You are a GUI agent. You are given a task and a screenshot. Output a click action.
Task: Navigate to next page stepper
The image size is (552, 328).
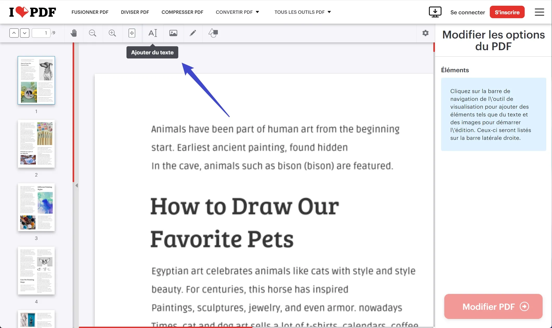(24, 33)
